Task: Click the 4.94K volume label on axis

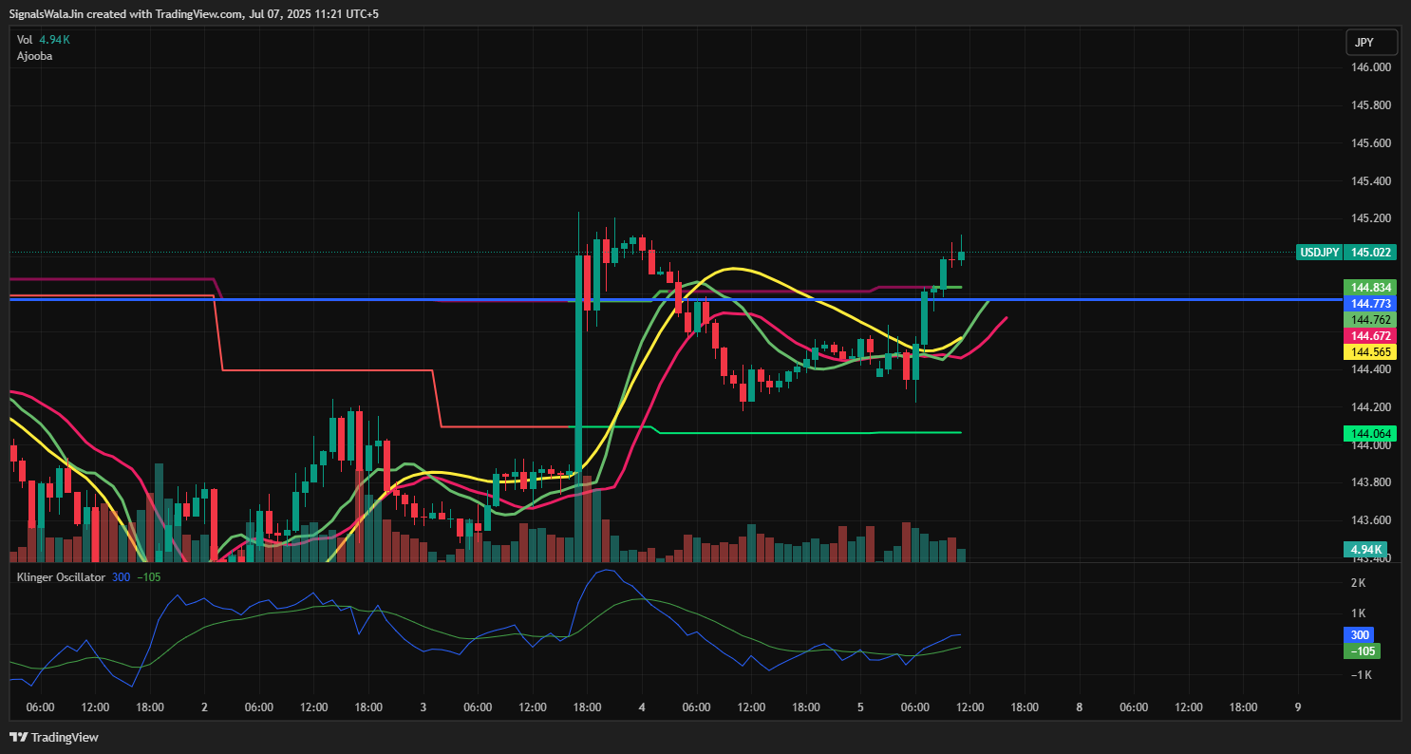Action: (1364, 549)
